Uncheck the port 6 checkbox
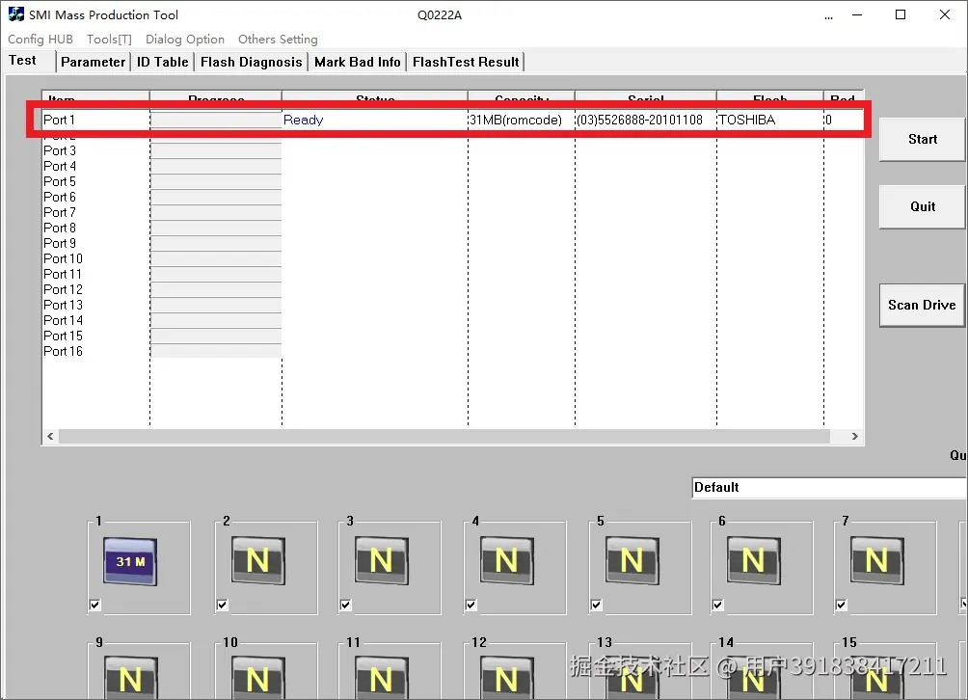This screenshot has height=700, width=968. pyautogui.click(x=718, y=605)
